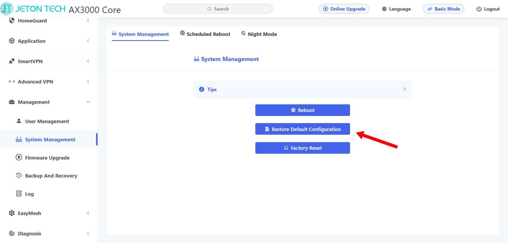
Task: Click the Reboot button
Action: [x=303, y=110]
